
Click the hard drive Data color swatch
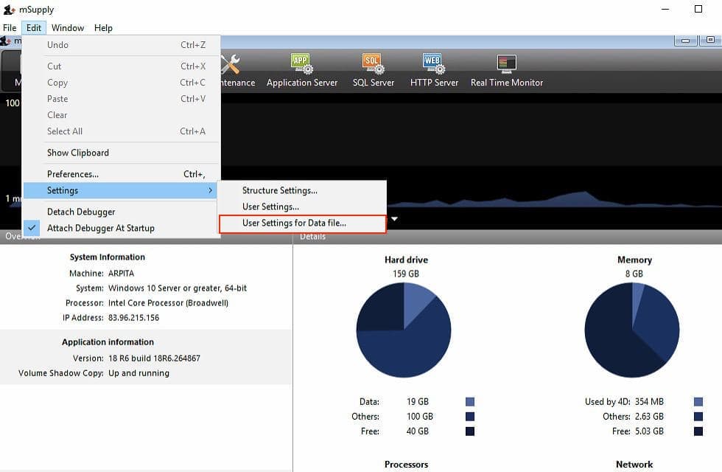(470, 402)
